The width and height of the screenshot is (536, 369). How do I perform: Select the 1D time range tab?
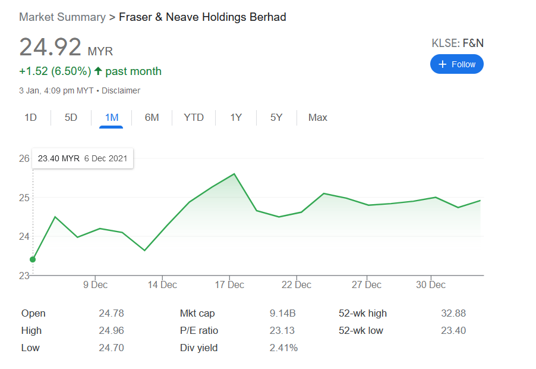[30, 117]
